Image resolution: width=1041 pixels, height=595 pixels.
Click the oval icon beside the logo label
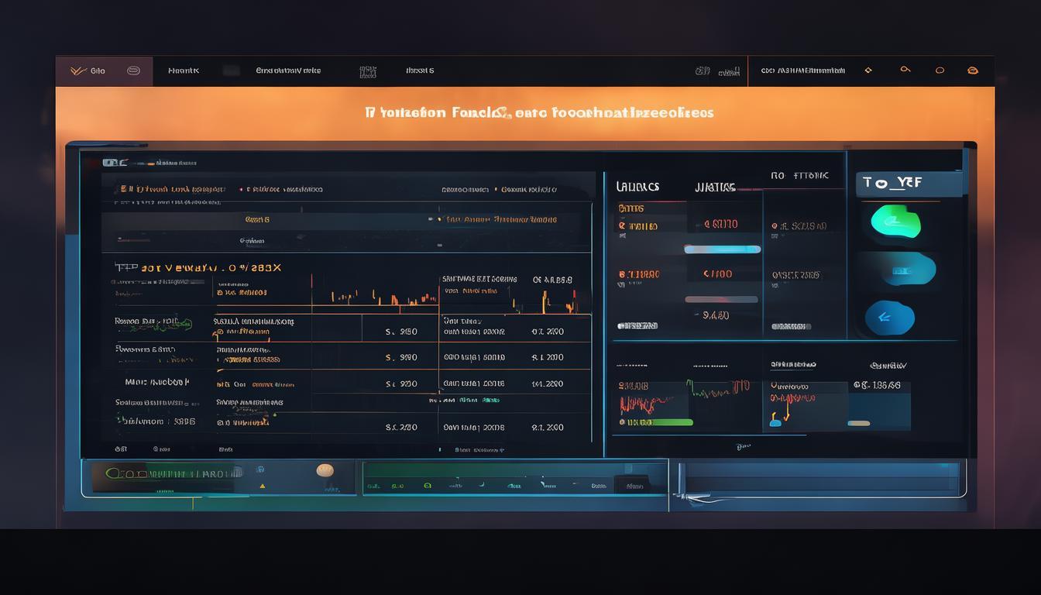[133, 71]
